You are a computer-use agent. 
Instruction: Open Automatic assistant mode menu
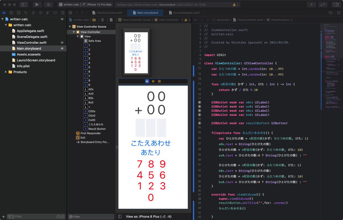221,20
